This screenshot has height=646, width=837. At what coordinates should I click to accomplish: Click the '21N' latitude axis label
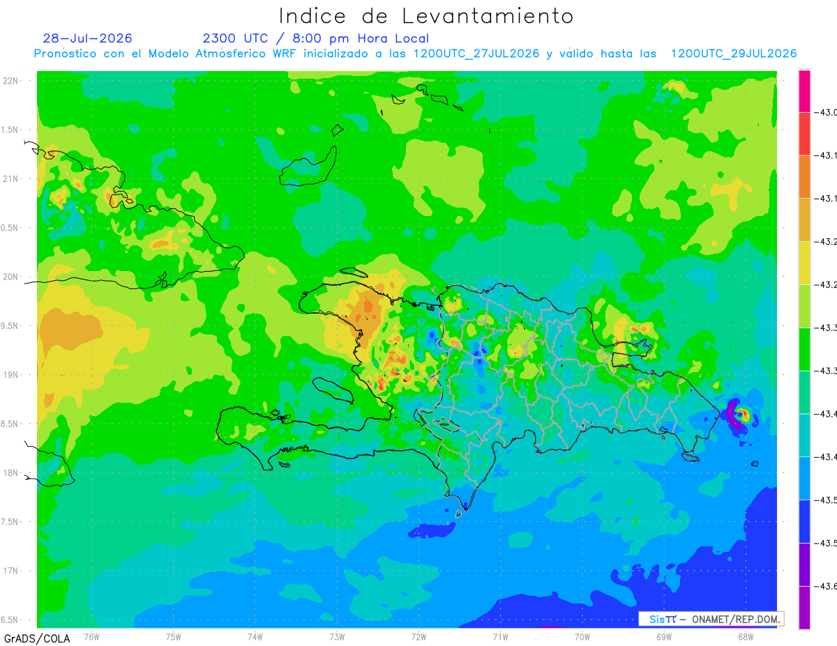(x=10, y=179)
